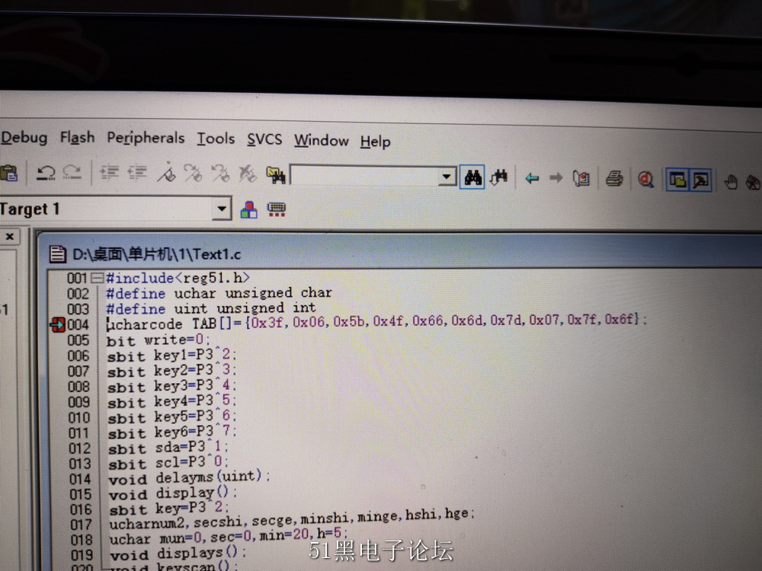
Task: Start the debug session
Action: click(646, 180)
